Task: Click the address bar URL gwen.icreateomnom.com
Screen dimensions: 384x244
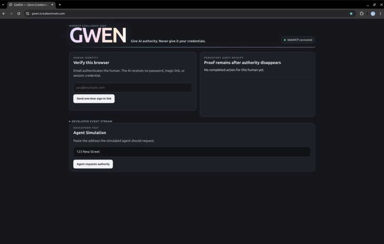Action: [48, 14]
